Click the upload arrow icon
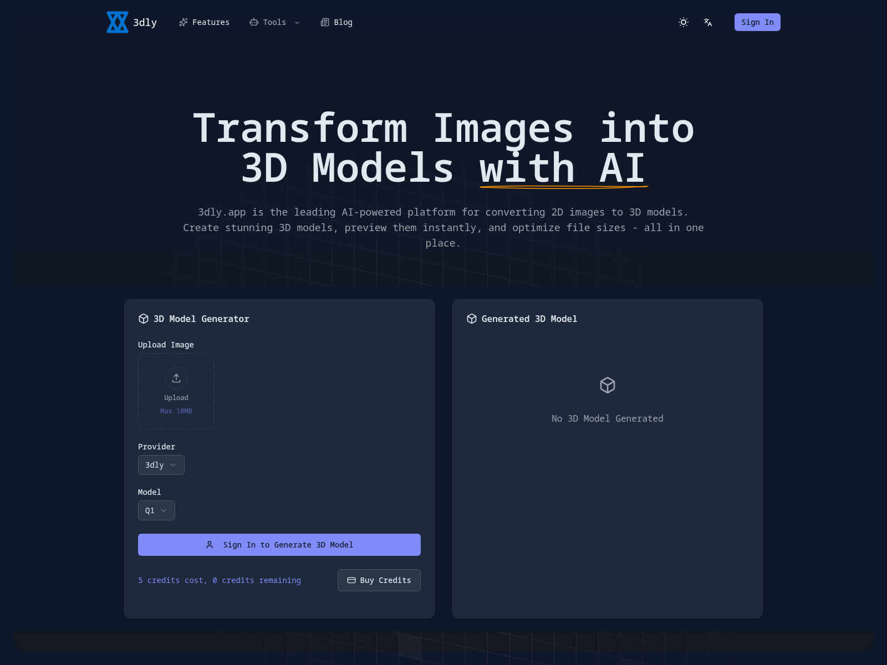 click(x=176, y=377)
